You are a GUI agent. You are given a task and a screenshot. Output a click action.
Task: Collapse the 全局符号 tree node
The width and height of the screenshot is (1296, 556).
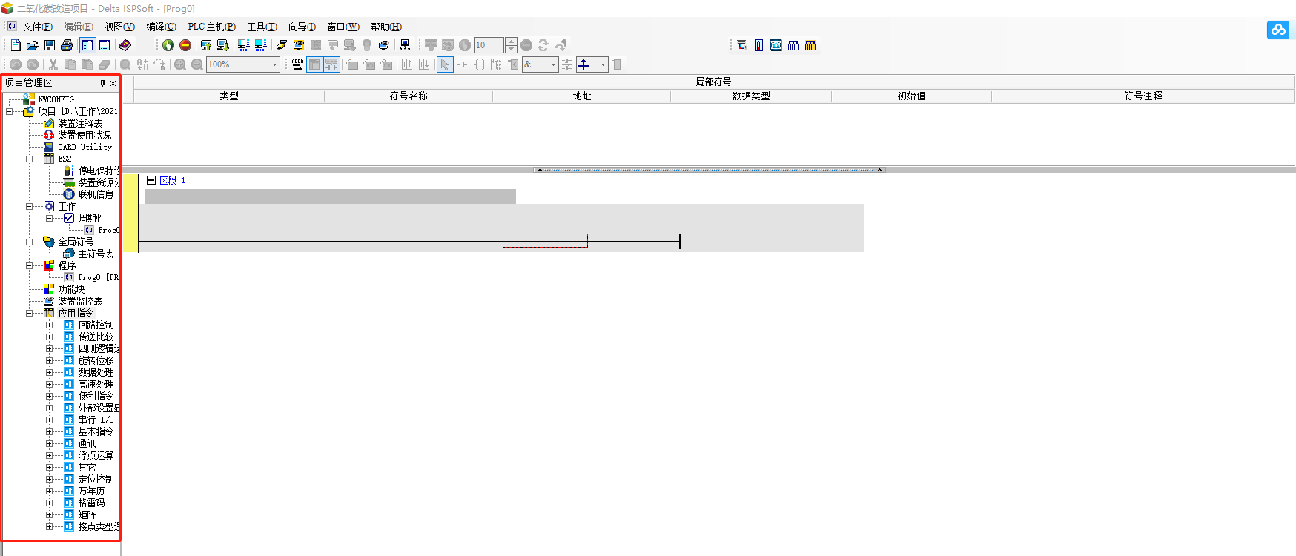[30, 242]
